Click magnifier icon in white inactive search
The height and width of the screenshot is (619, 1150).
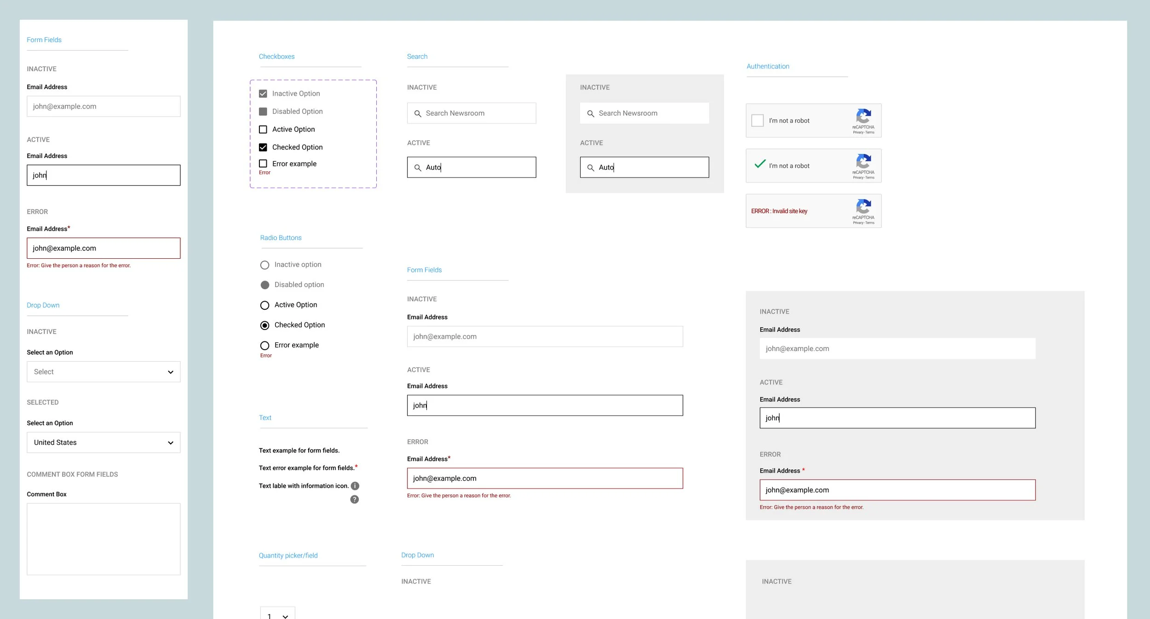point(418,114)
